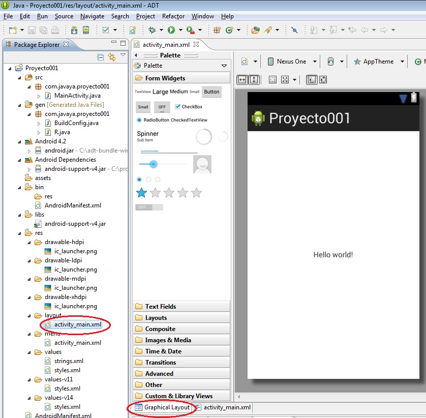Select the QuickContactBadge avatar widget
The height and width of the screenshot is (418, 426).
pos(202,164)
